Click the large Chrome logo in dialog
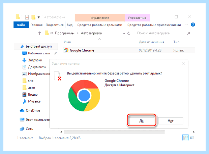The image size is (209, 154). click(x=84, y=96)
